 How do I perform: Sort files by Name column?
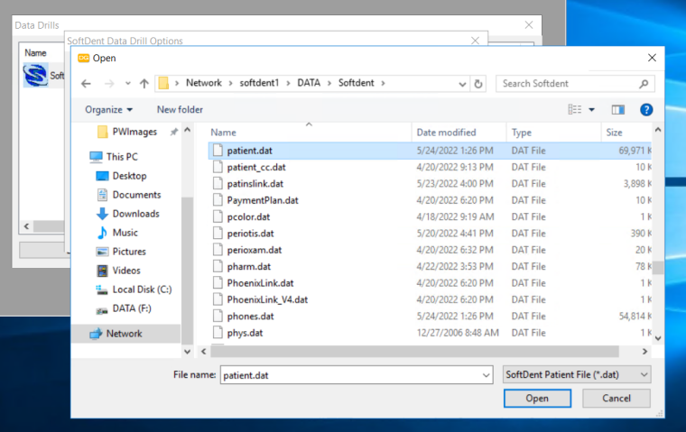[x=223, y=133]
